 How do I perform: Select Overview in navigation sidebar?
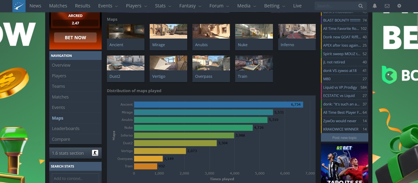75,65
